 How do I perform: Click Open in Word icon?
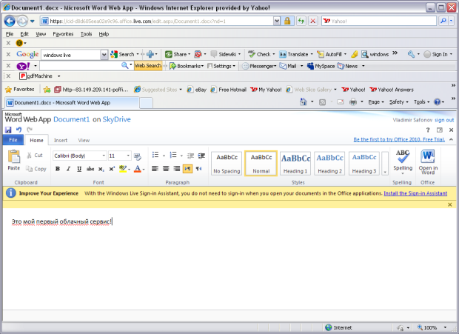coord(428,161)
